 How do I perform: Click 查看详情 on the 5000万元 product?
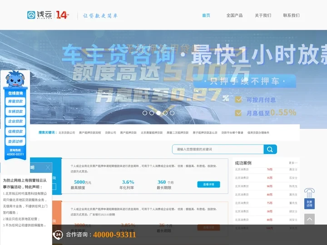[x=208, y=184]
